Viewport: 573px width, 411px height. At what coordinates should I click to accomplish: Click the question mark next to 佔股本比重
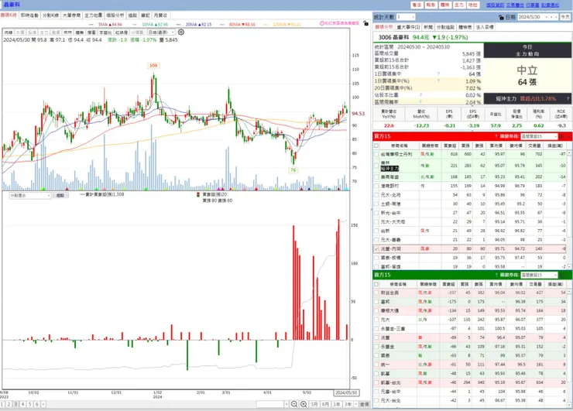click(420, 95)
